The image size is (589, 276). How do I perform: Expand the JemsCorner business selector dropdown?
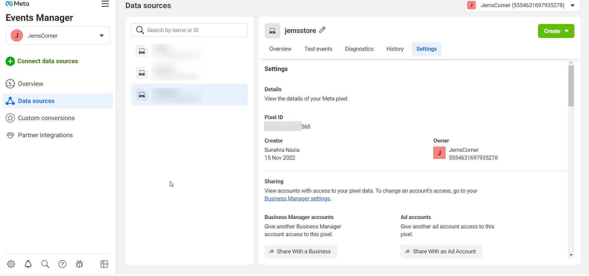(x=58, y=35)
